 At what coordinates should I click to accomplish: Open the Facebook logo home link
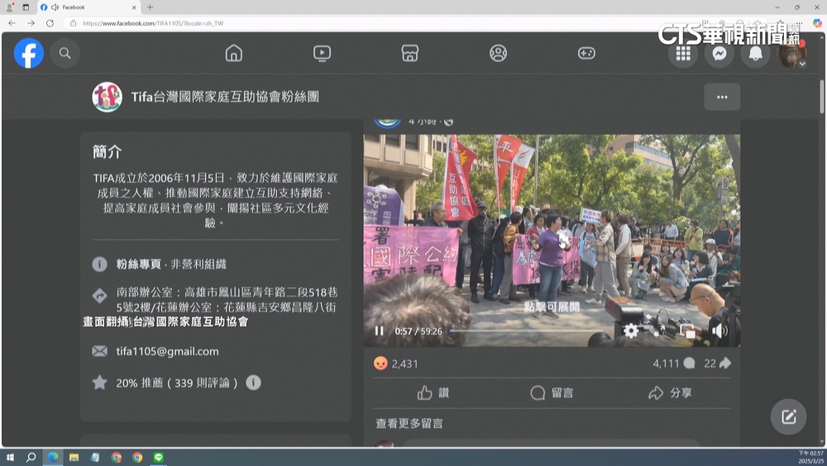(28, 53)
